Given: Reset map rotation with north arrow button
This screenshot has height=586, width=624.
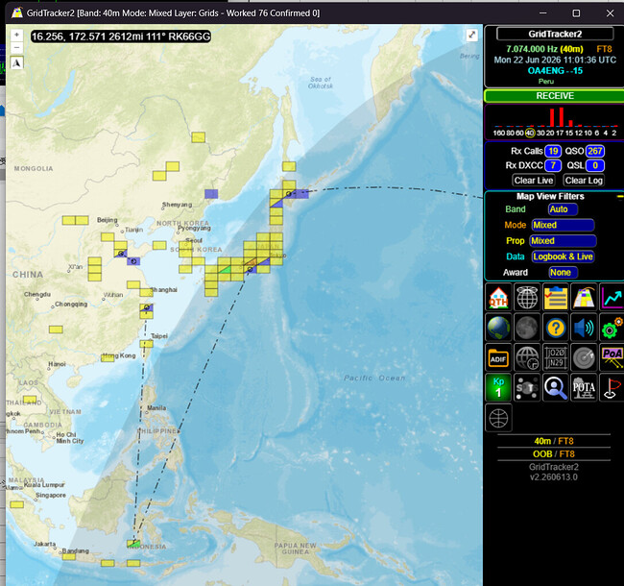Looking at the screenshot, I should [16, 62].
